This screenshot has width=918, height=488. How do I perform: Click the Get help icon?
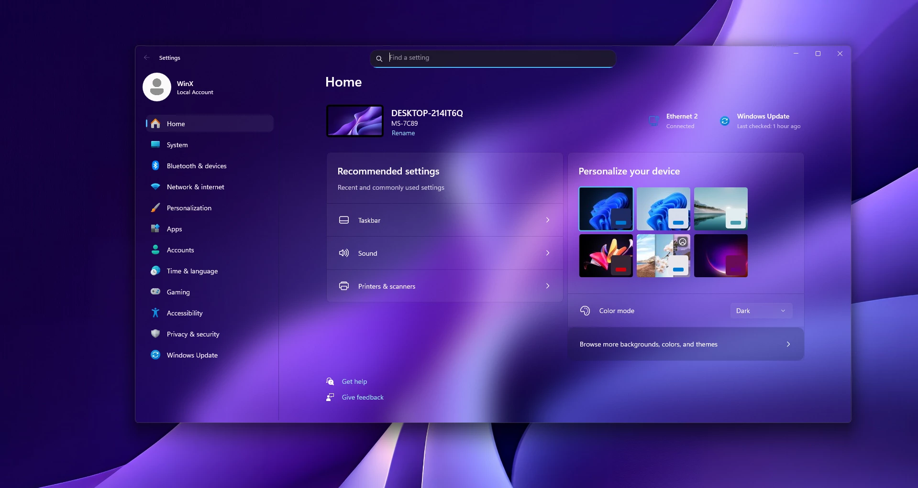330,381
